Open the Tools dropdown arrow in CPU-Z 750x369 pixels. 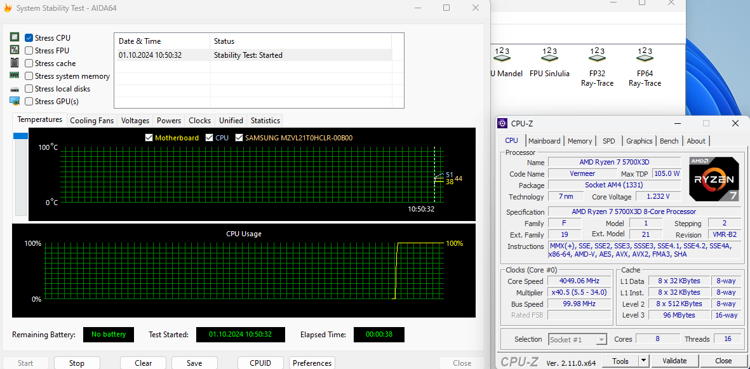point(643,361)
